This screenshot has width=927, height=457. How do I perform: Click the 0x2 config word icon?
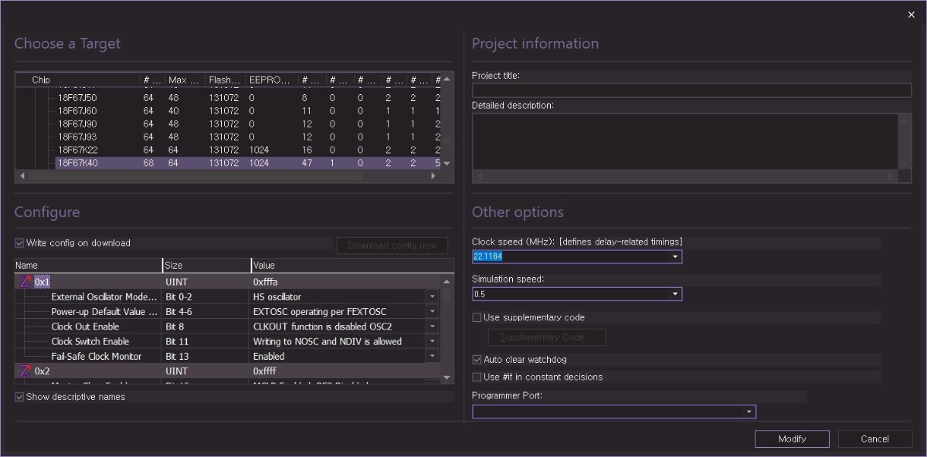pos(25,371)
